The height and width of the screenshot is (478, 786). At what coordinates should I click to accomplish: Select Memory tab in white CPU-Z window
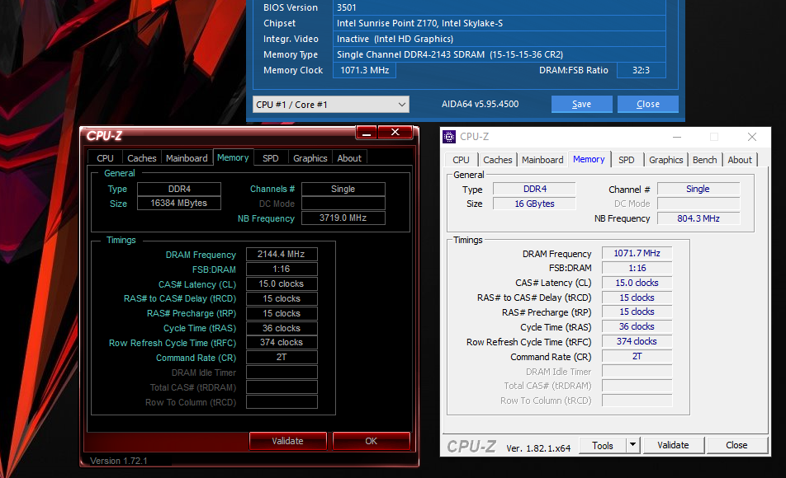tap(589, 159)
